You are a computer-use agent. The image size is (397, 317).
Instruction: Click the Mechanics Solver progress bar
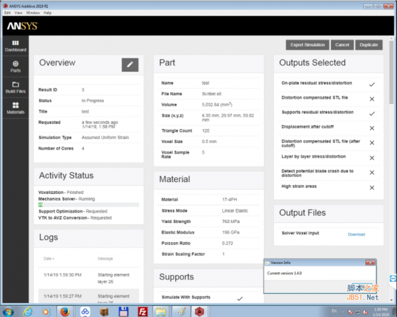pos(89,204)
